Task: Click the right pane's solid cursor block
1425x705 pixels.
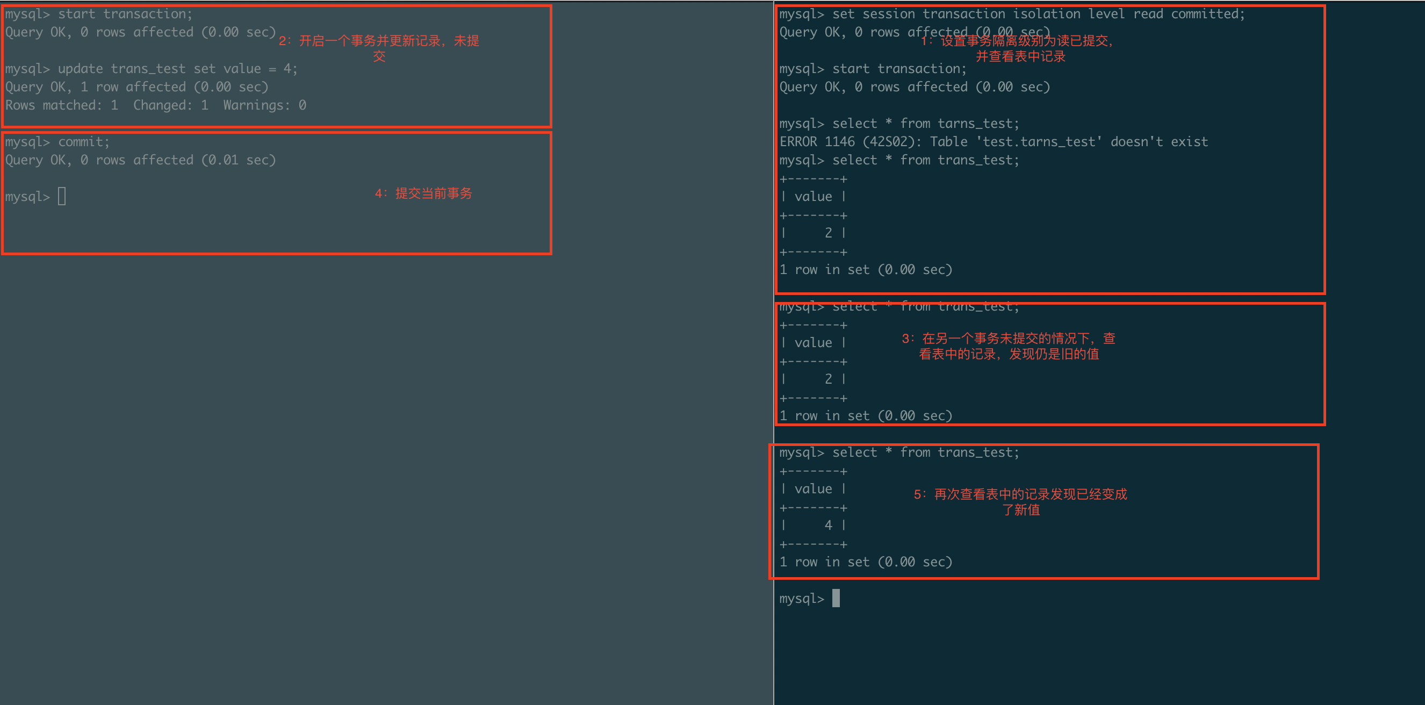Action: coord(836,598)
